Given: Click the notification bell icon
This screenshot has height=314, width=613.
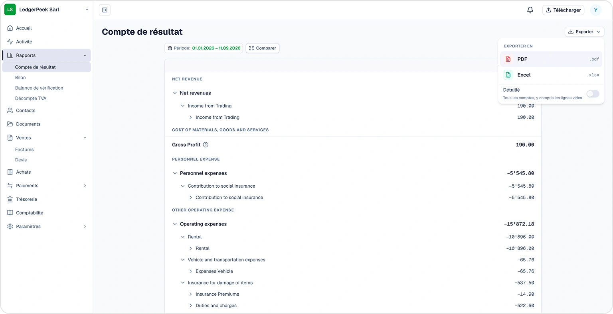Looking at the screenshot, I should pos(530,10).
